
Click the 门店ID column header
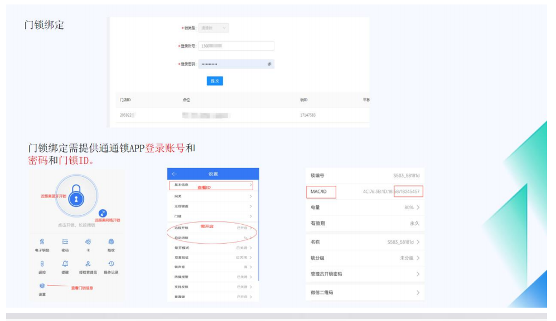pyautogui.click(x=125, y=100)
